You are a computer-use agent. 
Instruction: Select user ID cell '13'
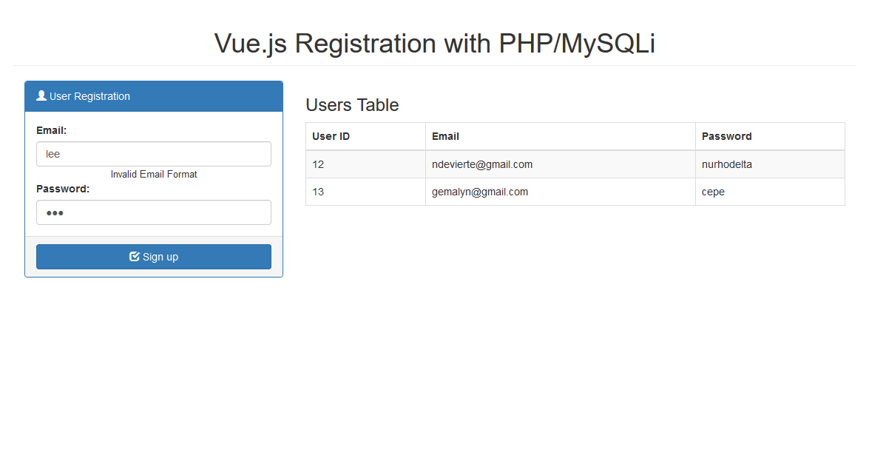[366, 192]
